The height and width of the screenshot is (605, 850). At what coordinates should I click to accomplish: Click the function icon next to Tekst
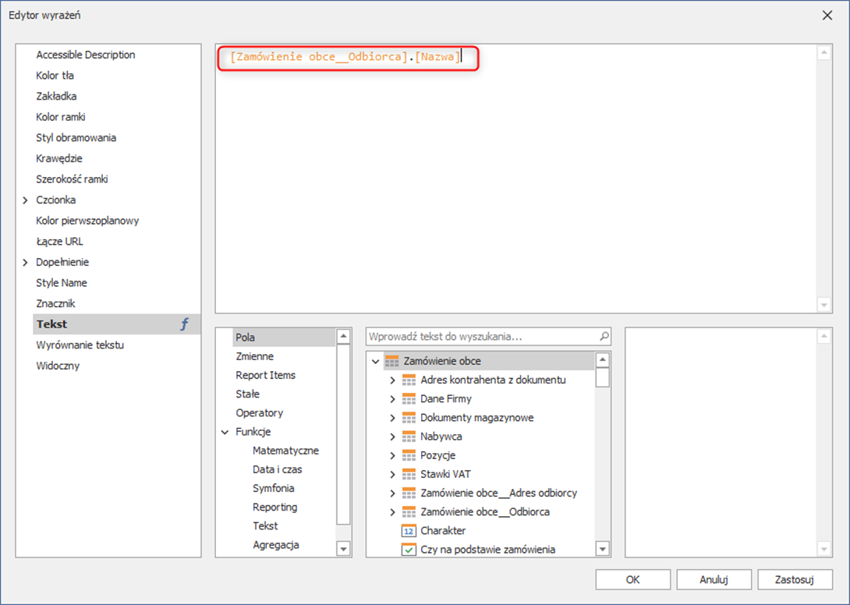(x=185, y=324)
